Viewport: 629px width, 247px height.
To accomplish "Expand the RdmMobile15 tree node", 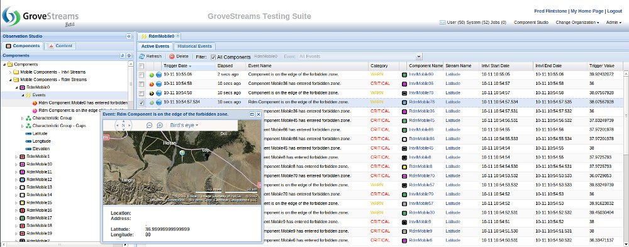I will (x=17, y=202).
